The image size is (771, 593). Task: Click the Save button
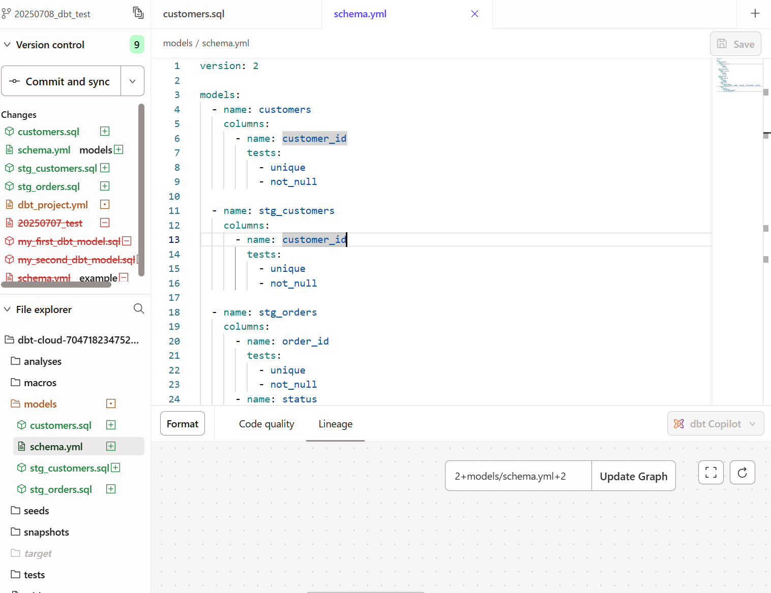[x=735, y=44]
